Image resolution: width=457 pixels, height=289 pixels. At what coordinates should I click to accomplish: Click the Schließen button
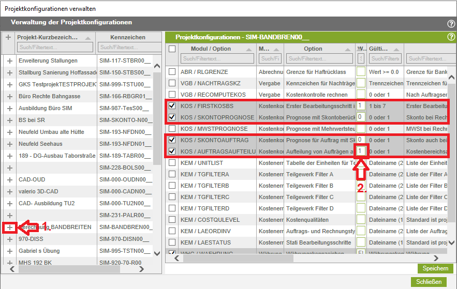pyautogui.click(x=429, y=282)
